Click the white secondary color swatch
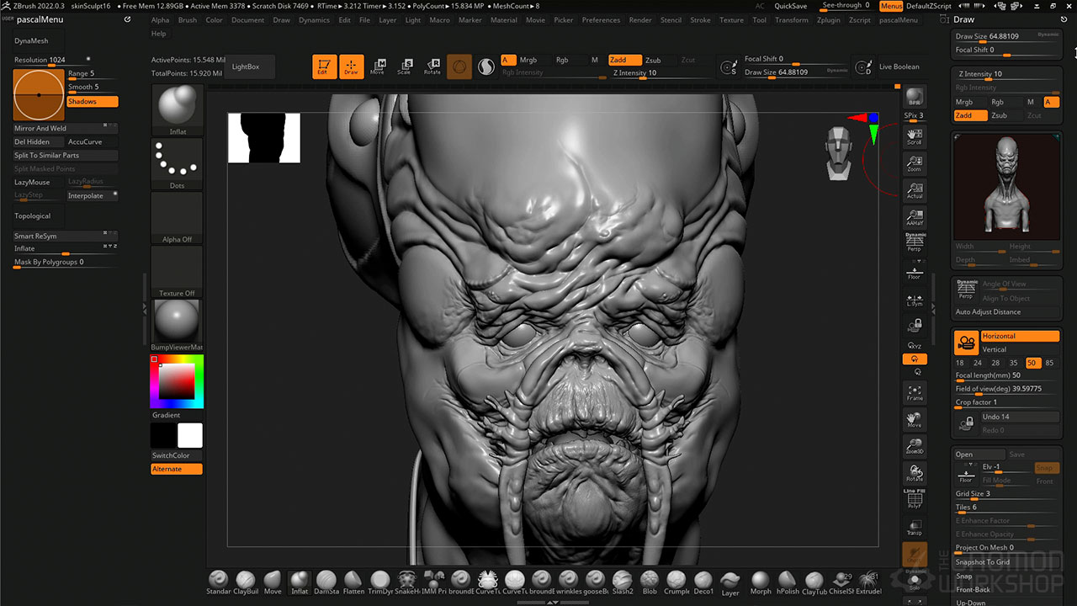 point(190,435)
